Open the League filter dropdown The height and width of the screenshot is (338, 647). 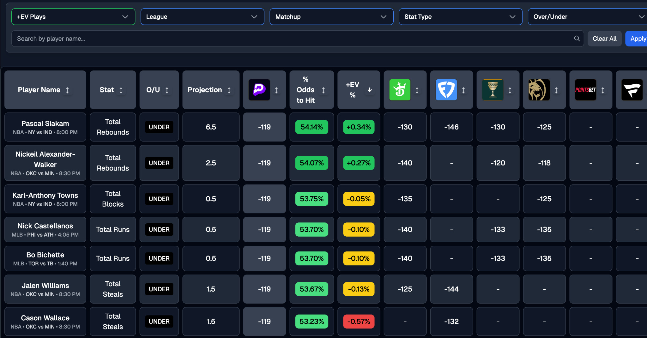coord(203,17)
